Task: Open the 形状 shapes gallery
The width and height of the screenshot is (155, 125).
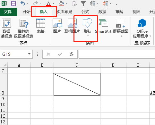Action: (x=88, y=28)
